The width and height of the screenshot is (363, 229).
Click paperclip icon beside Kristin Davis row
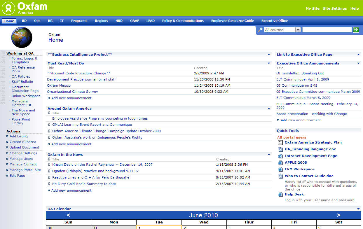(49, 165)
